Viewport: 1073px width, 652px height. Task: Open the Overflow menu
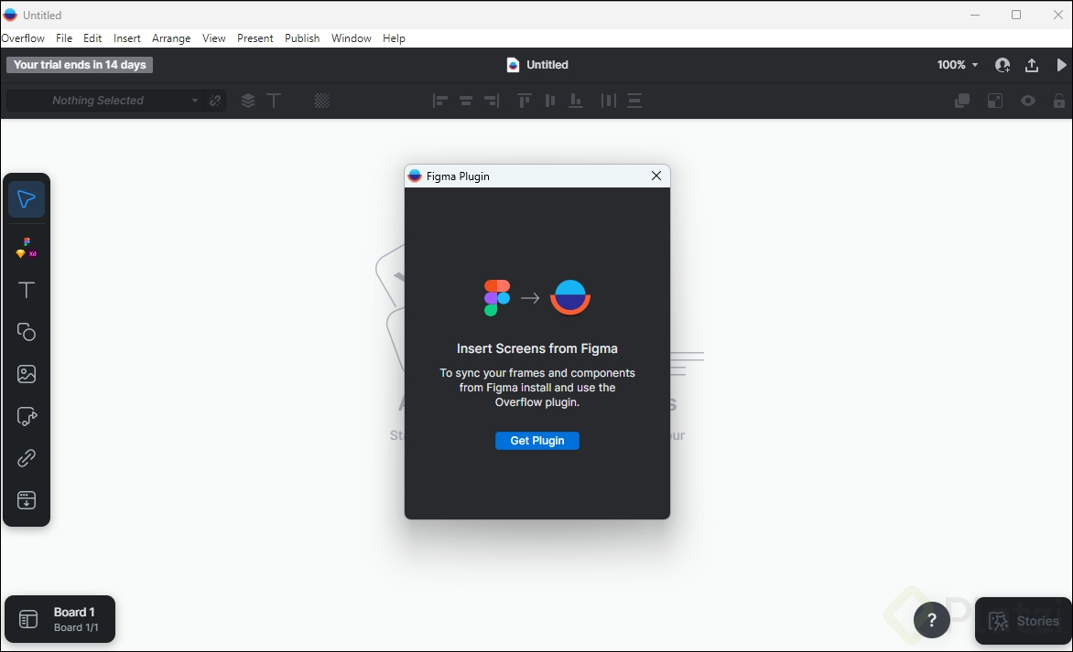(23, 38)
